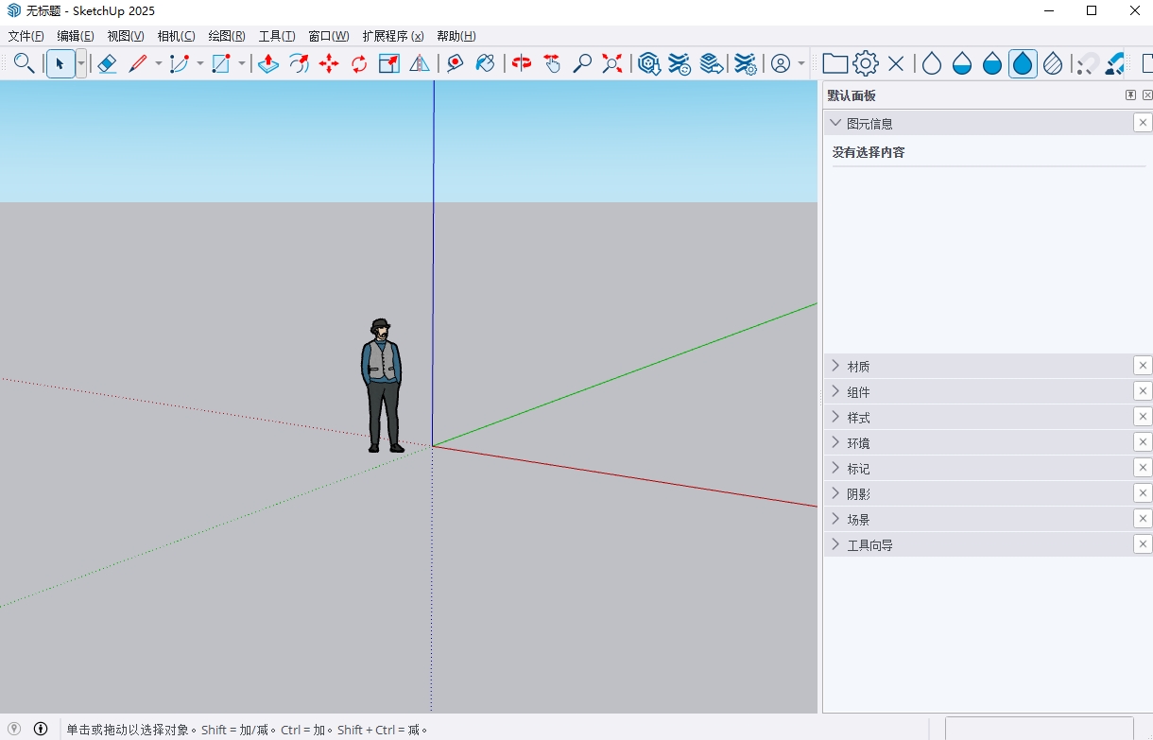Expand the 阴影 panel section
This screenshot has width=1153, height=740.
pyautogui.click(x=836, y=492)
